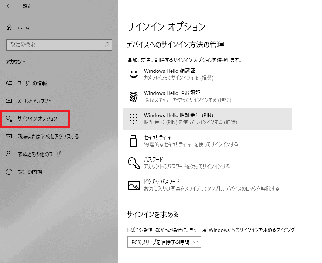Click the USB security key icon
Image resolution: width=322 pixels, height=263 pixels.
point(133,141)
